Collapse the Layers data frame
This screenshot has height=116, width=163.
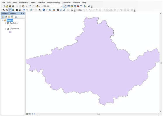(3, 20)
